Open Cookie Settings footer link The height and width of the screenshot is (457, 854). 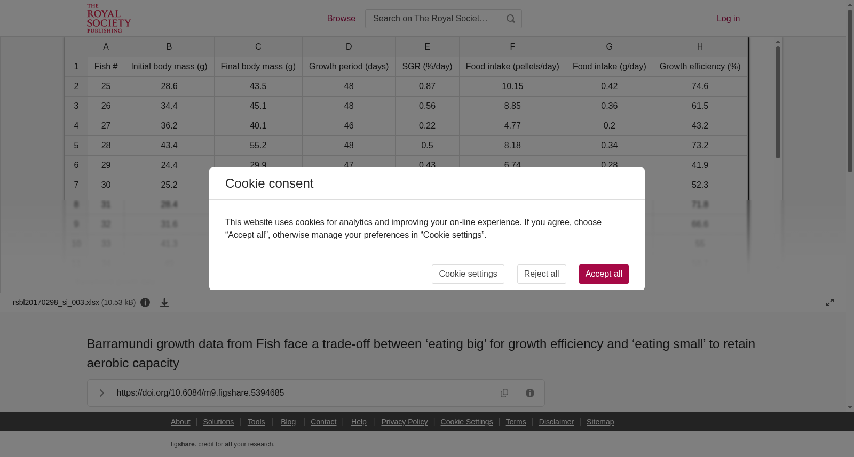[x=466, y=422]
